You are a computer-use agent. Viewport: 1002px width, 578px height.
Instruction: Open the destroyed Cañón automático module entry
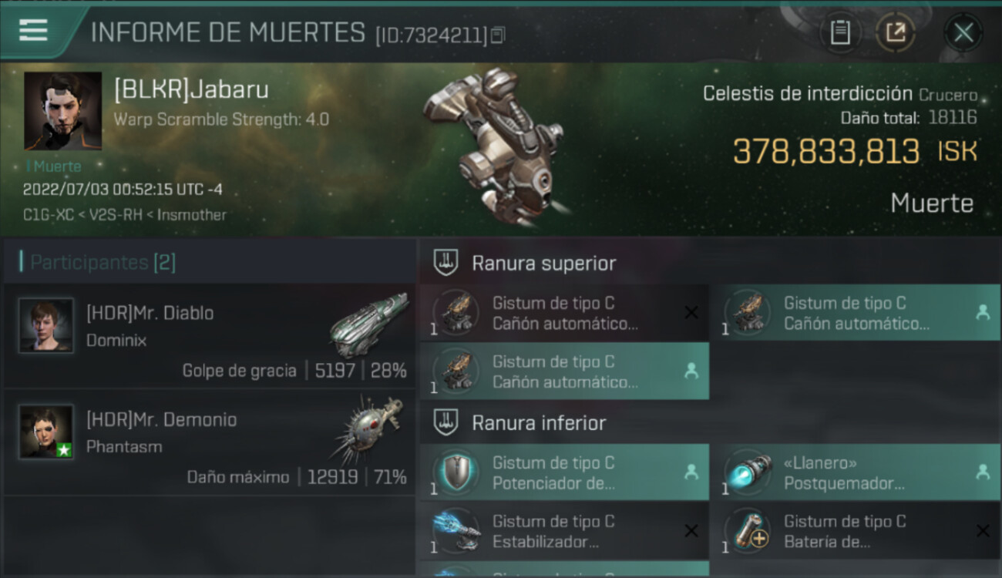point(564,313)
